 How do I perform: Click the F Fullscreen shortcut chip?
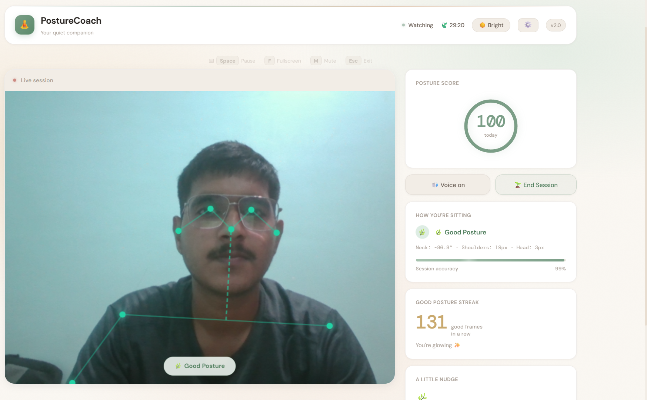click(x=269, y=60)
